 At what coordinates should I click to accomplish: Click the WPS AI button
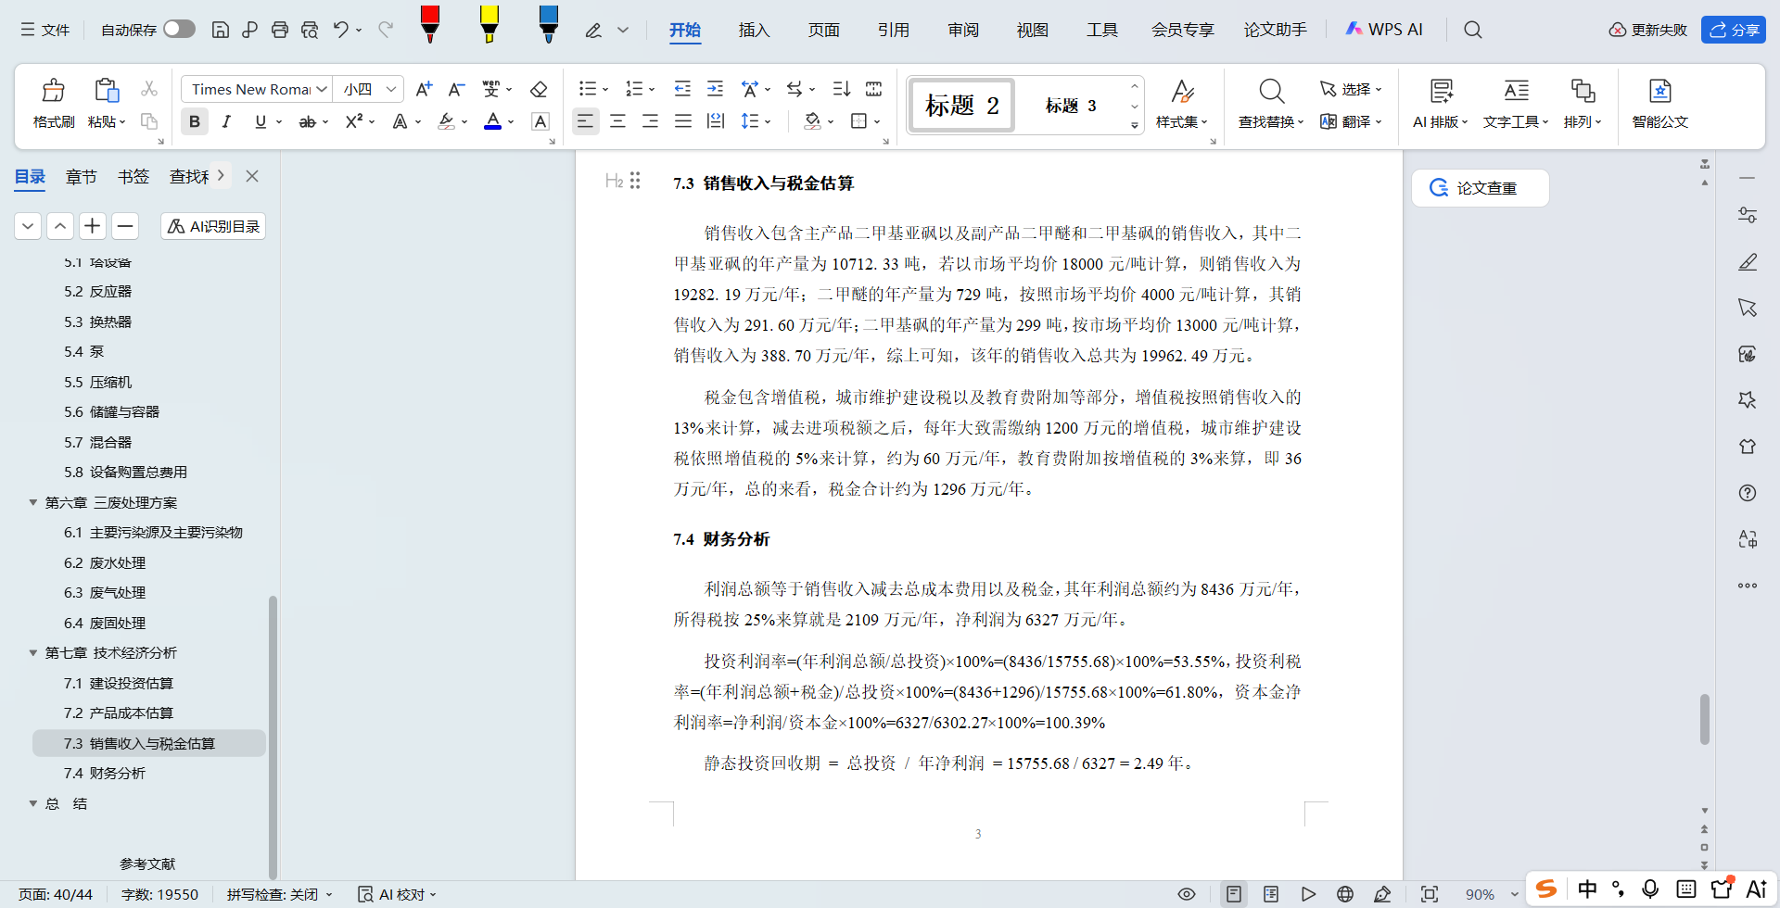[x=1384, y=30]
